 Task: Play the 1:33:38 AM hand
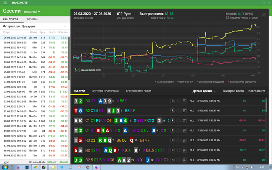tap(178, 120)
